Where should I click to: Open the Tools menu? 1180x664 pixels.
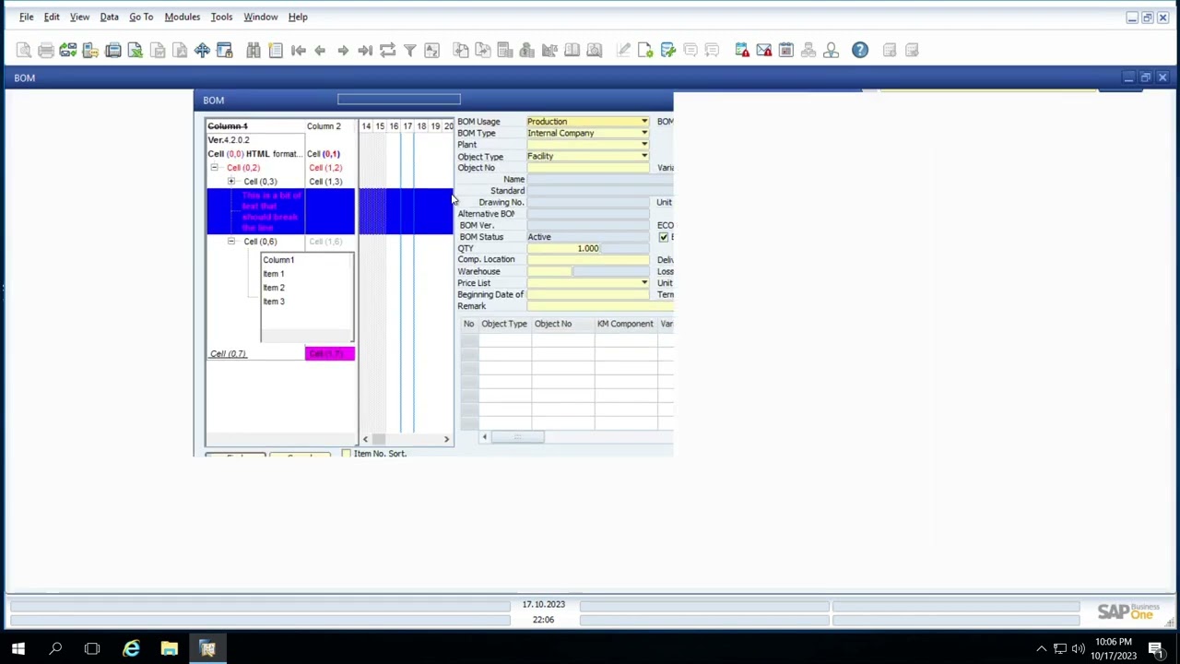[x=221, y=17]
